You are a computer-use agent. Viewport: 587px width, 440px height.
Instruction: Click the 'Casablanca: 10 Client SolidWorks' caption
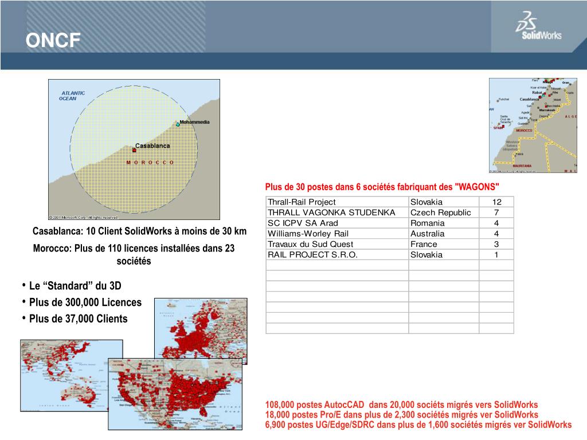click(139, 231)
